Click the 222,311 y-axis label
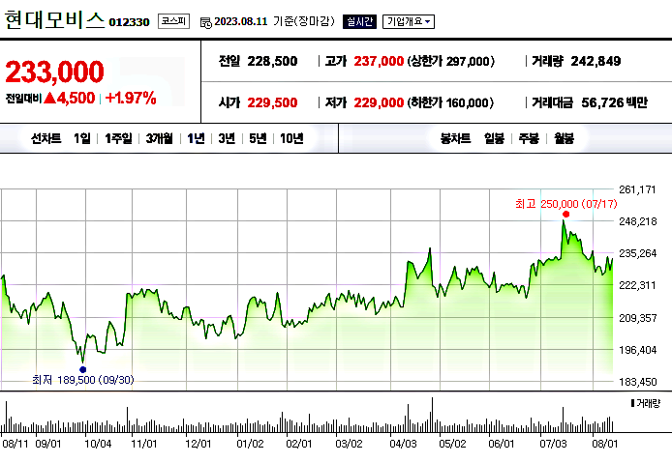The width and height of the screenshot is (672, 463). [637, 285]
